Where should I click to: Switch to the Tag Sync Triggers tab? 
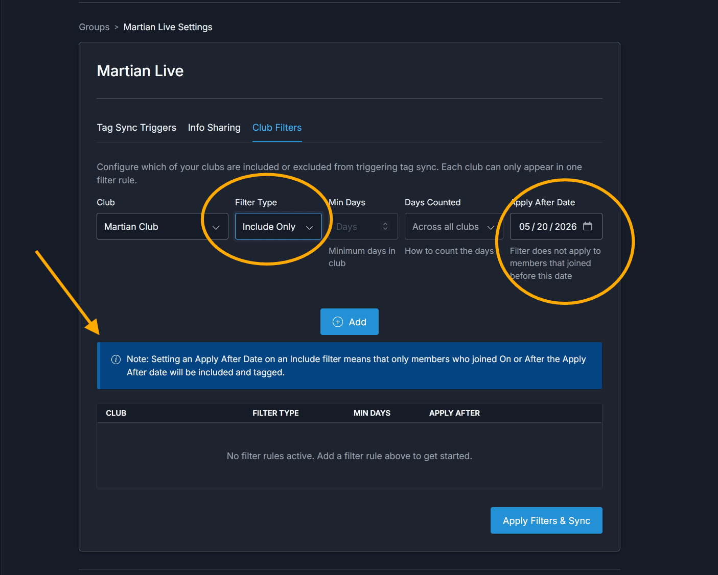[136, 128]
